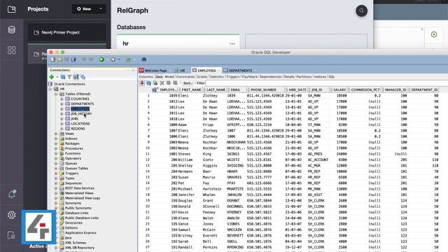Image resolution: width=448 pixels, height=252 pixels.
Task: Click the green Run arrow icon
Action: click(101, 59)
